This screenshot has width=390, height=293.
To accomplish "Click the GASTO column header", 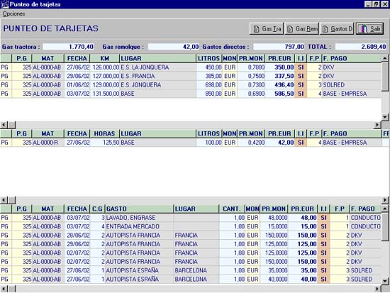I will click(x=139, y=209).
